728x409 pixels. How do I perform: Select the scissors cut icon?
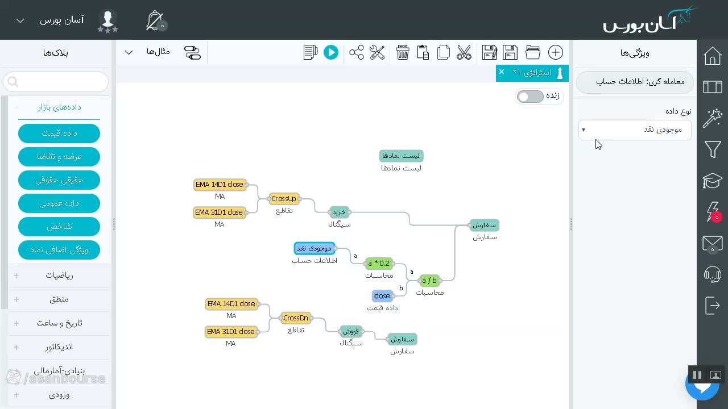[x=464, y=53]
